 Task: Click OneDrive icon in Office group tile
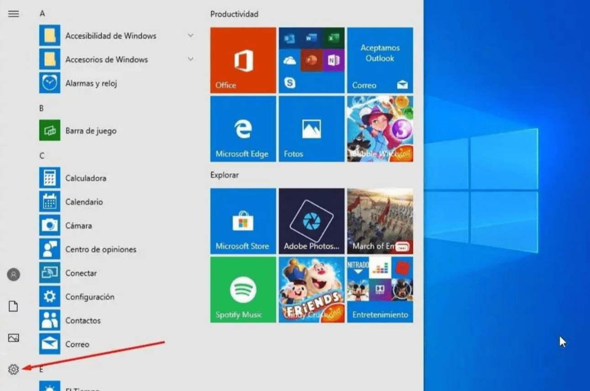(290, 61)
